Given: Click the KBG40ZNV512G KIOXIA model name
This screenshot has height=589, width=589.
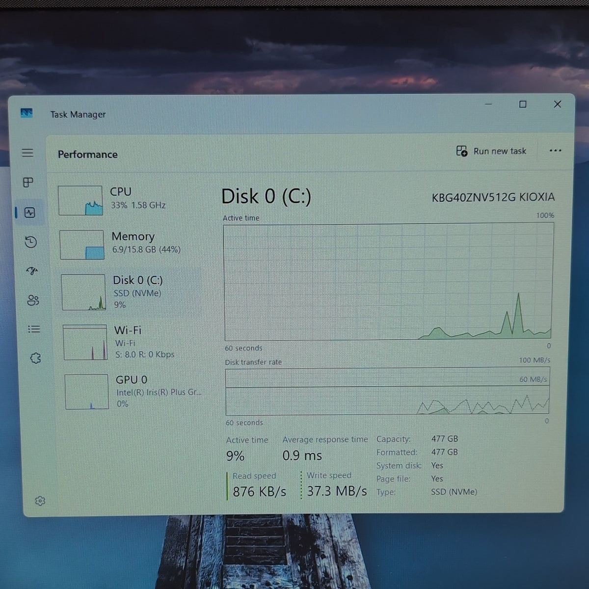Looking at the screenshot, I should (493, 197).
